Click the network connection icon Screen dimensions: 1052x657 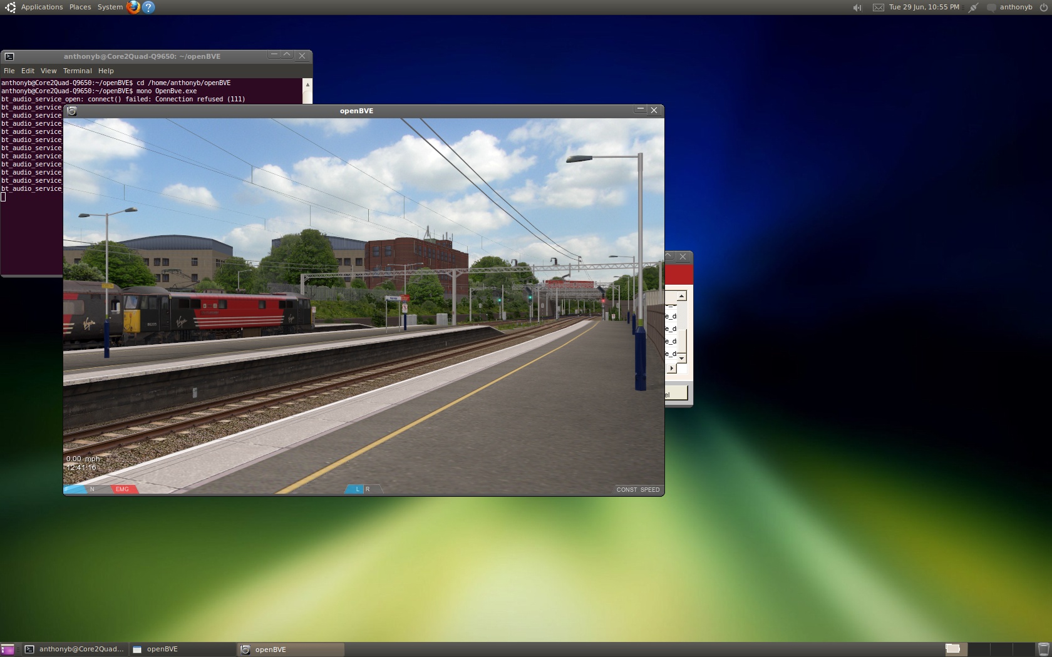click(973, 8)
